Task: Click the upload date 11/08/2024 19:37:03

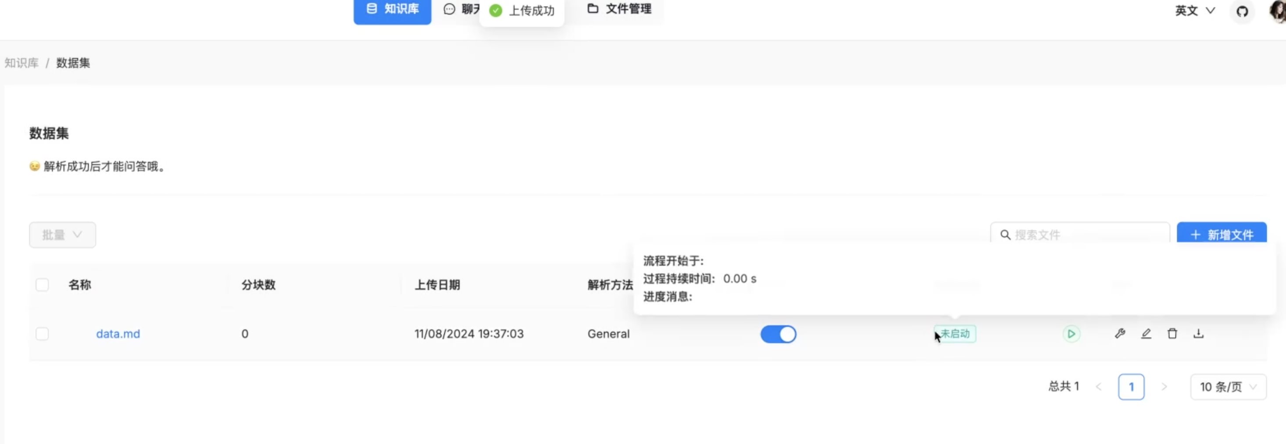Action: coord(469,334)
